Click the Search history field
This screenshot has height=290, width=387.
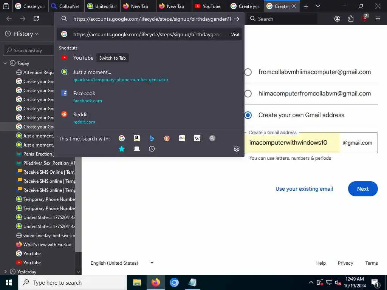(x=29, y=50)
